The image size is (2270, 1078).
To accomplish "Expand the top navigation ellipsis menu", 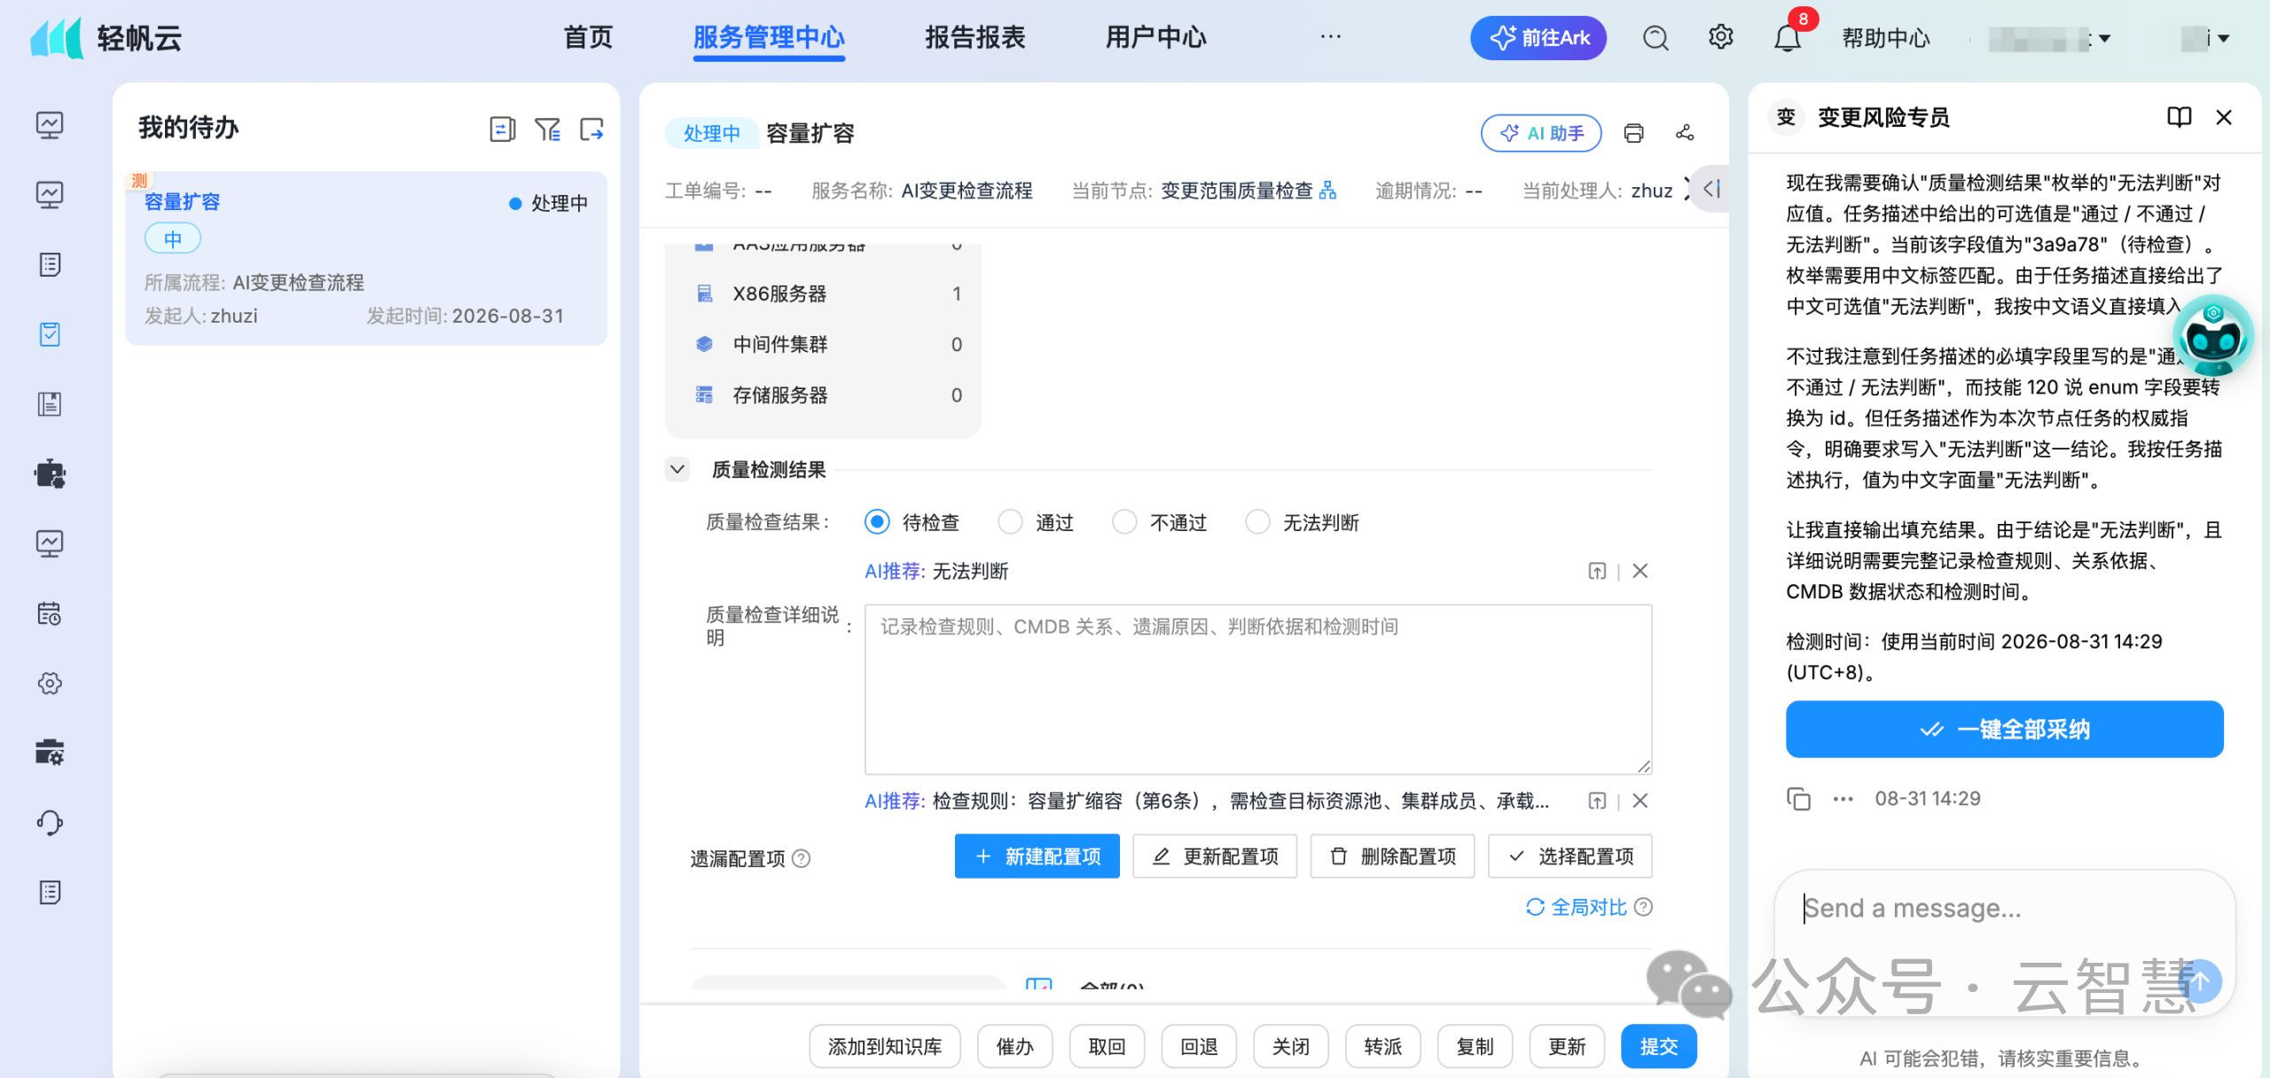I will 1330,37.
